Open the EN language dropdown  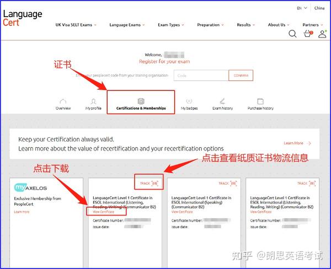pos(302,8)
